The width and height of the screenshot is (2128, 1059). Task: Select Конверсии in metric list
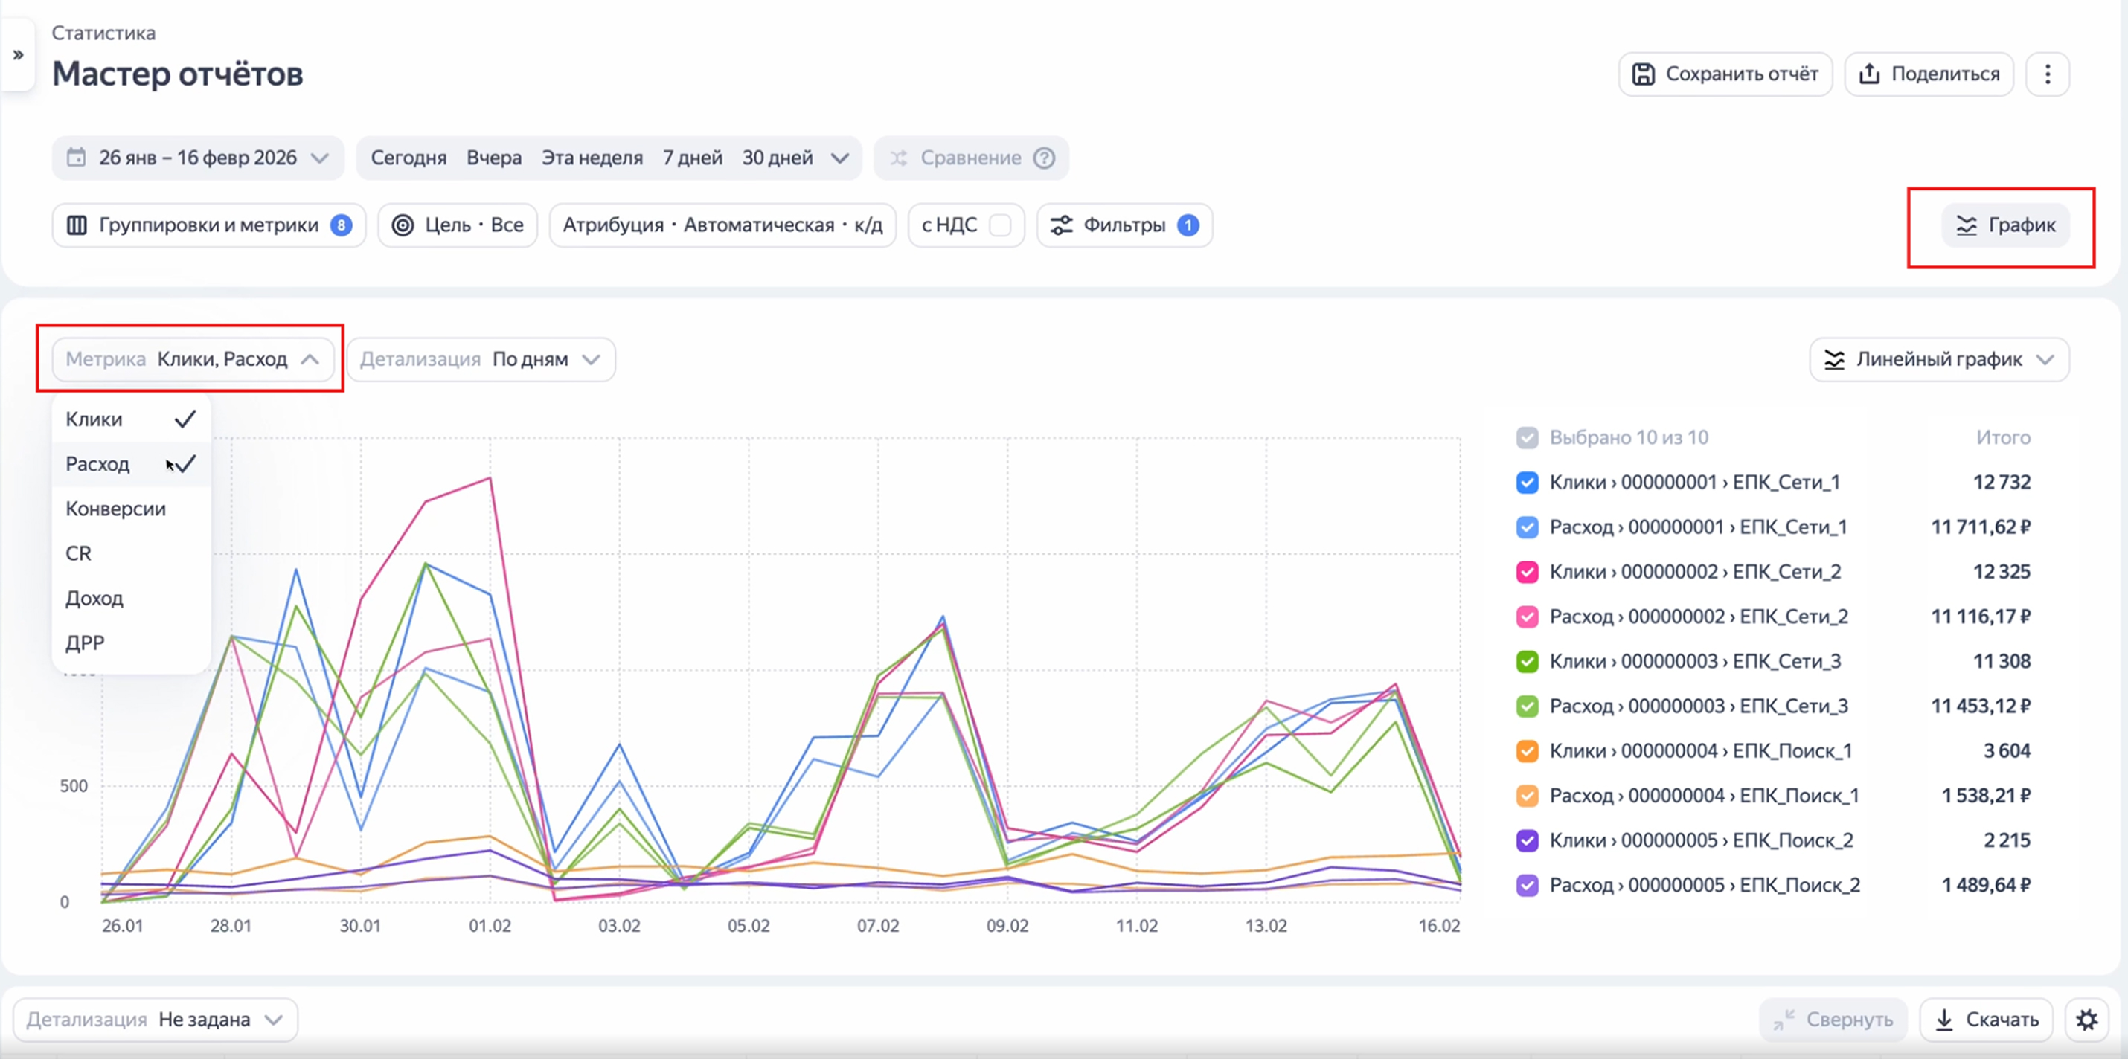(115, 509)
